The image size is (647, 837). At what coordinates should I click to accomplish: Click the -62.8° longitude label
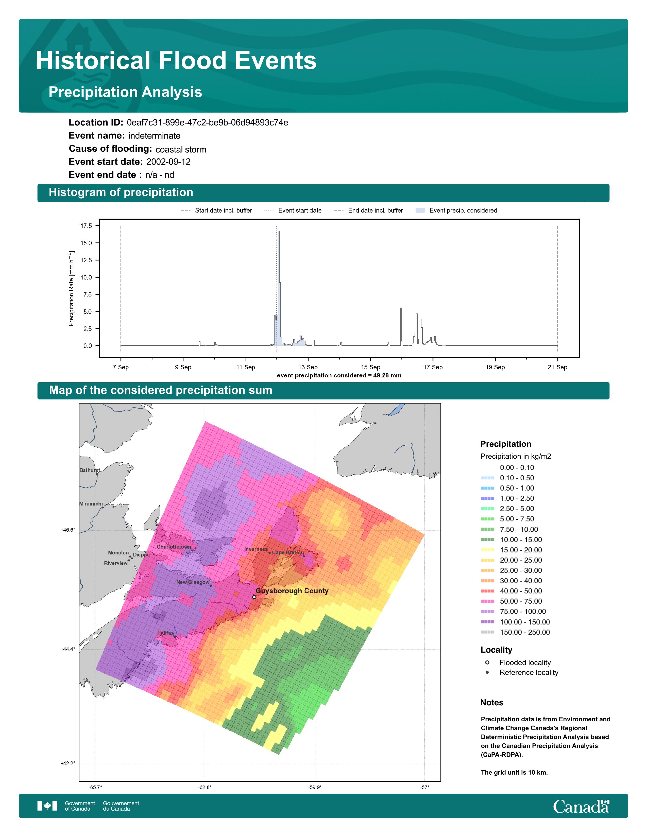pyautogui.click(x=204, y=788)
